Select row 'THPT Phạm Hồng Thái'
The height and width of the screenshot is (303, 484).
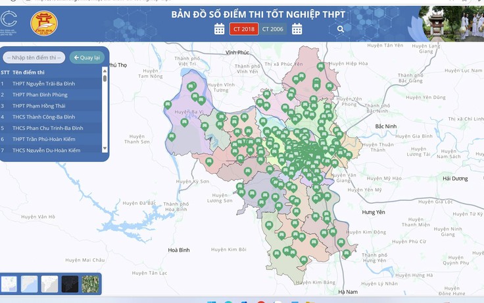pos(51,106)
